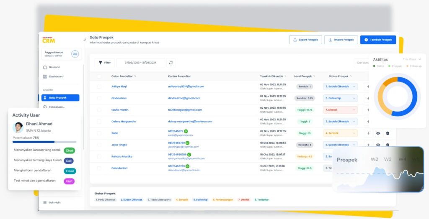The height and width of the screenshot is (219, 429).
Task: Go to Dashboard in the sidebar
Action: tap(56, 76)
